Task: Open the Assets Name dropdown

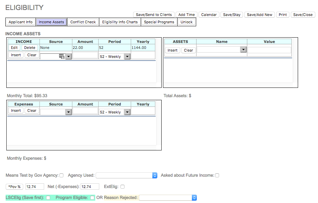Action: pos(222,50)
